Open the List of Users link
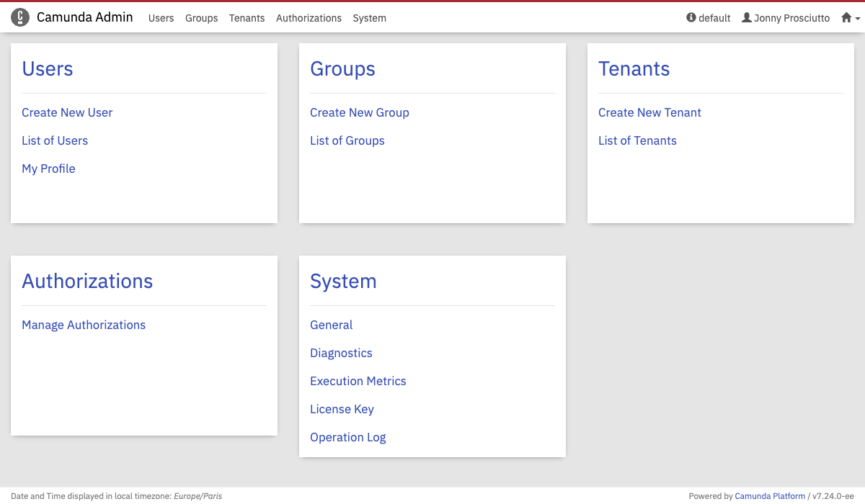This screenshot has height=504, width=865. 55,140
